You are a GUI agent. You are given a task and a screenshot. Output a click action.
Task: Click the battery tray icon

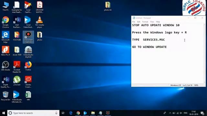pos(174,113)
